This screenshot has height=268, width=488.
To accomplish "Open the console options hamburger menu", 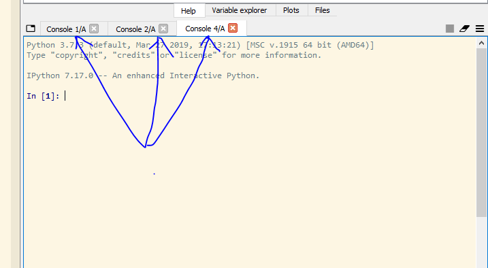I will point(480,29).
